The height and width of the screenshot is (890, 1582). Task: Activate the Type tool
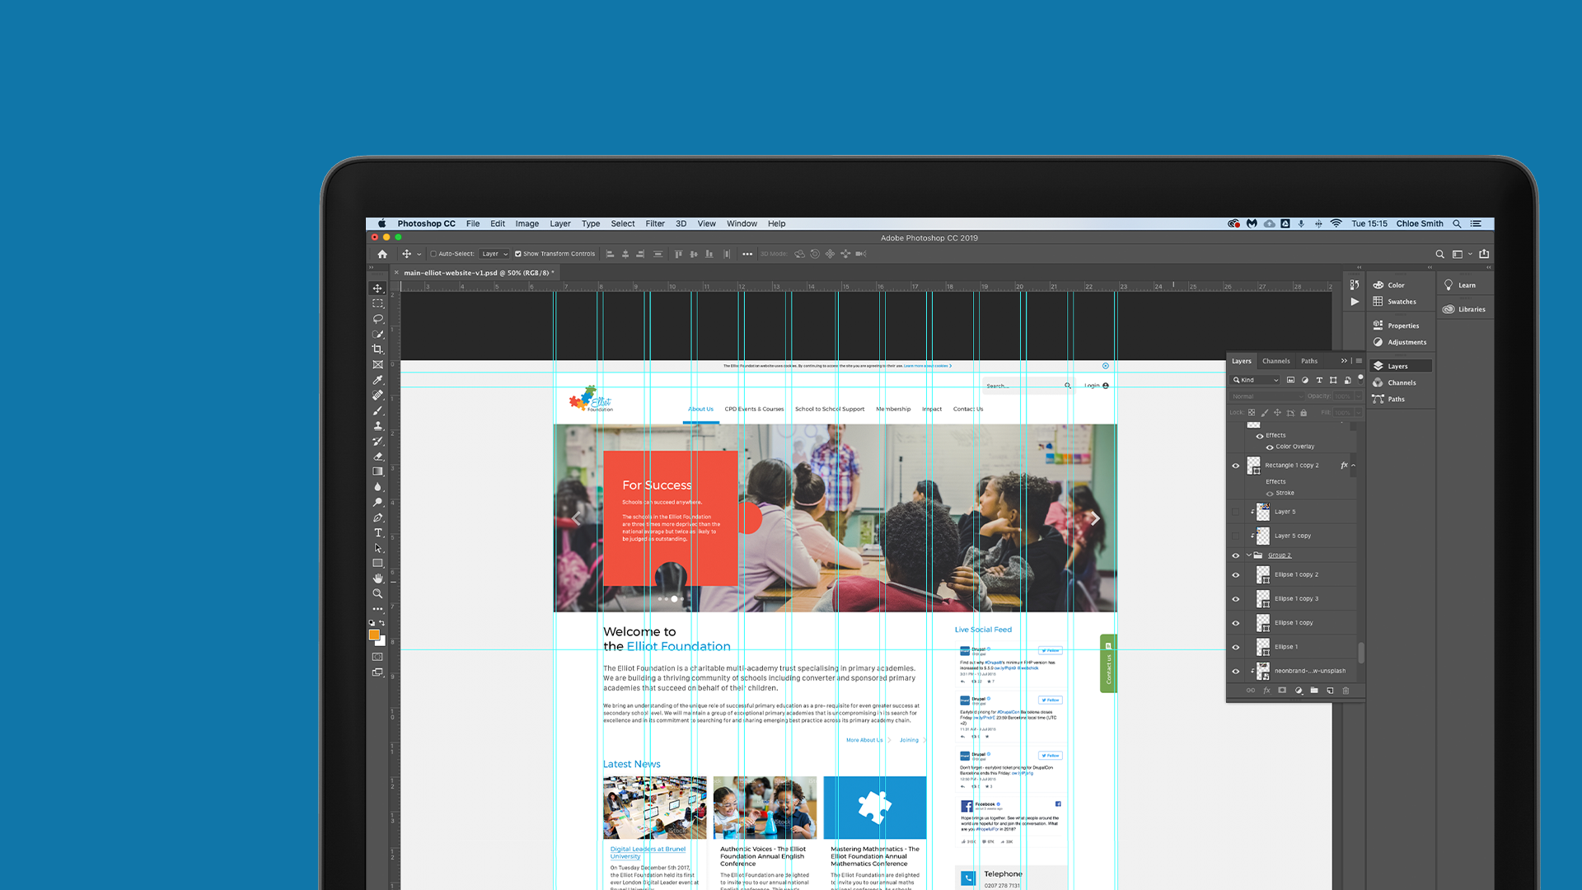point(378,533)
